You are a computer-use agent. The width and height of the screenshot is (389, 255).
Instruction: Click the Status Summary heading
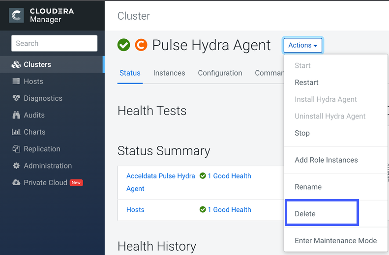tap(164, 151)
